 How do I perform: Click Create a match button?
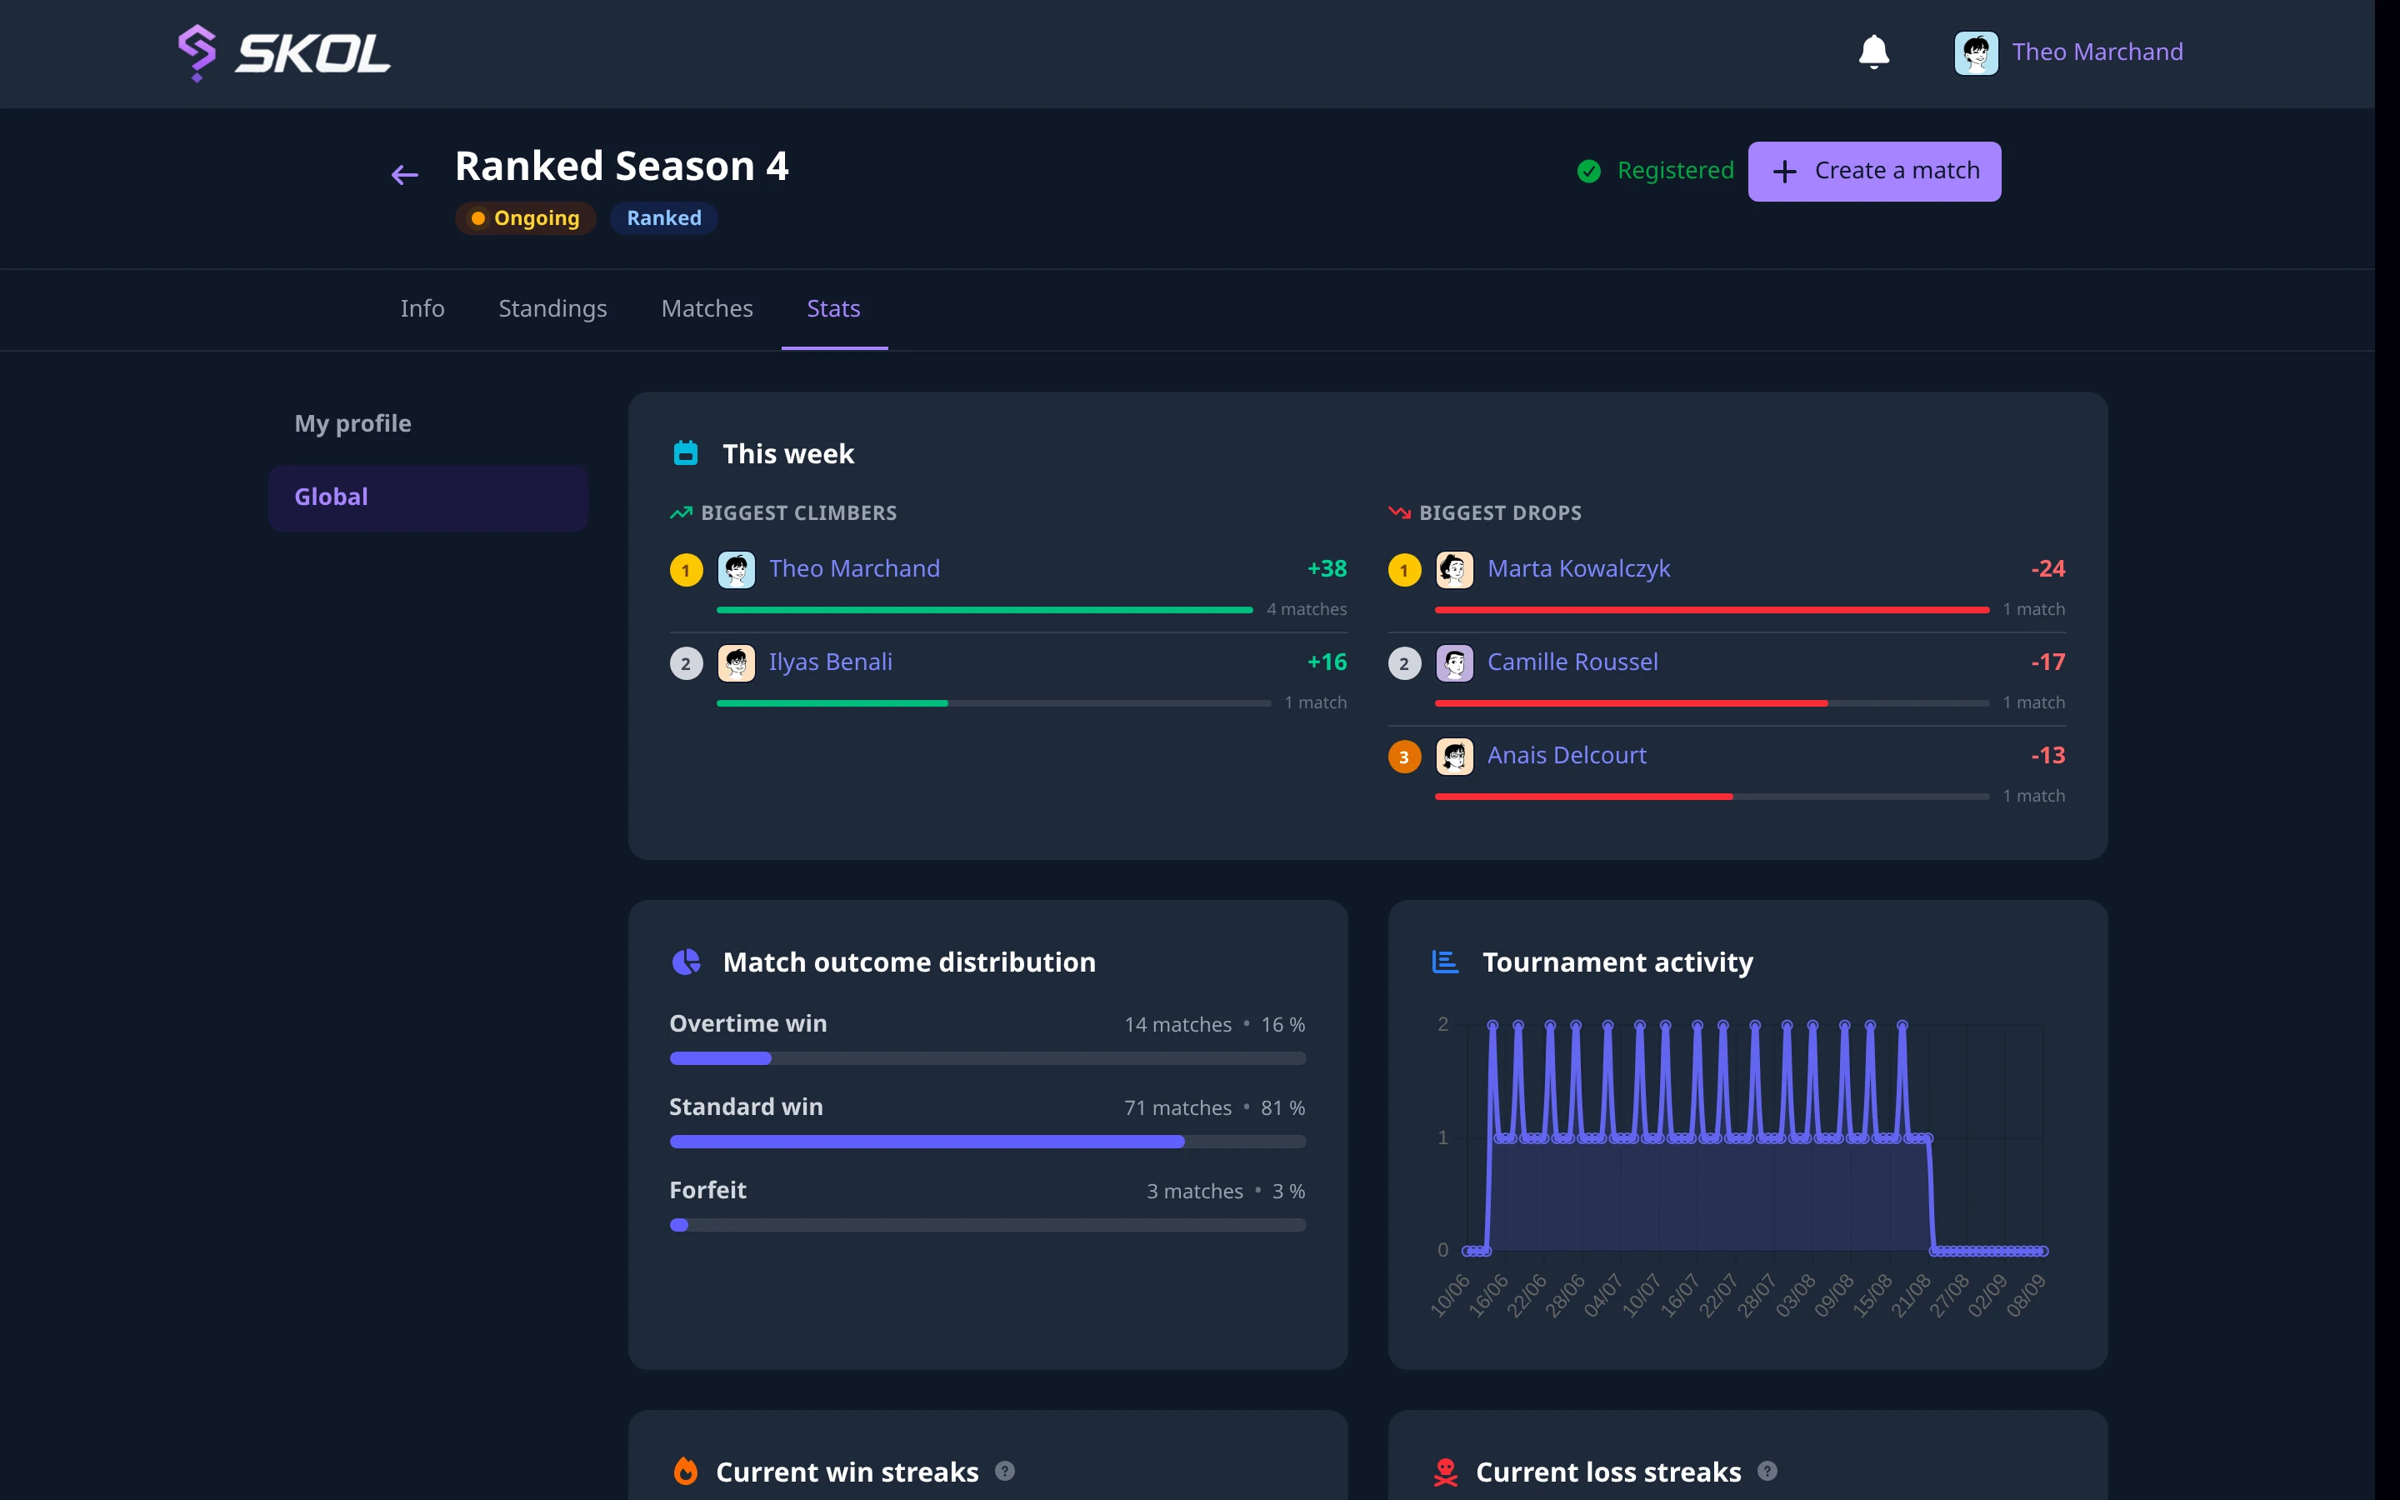coord(1874,172)
